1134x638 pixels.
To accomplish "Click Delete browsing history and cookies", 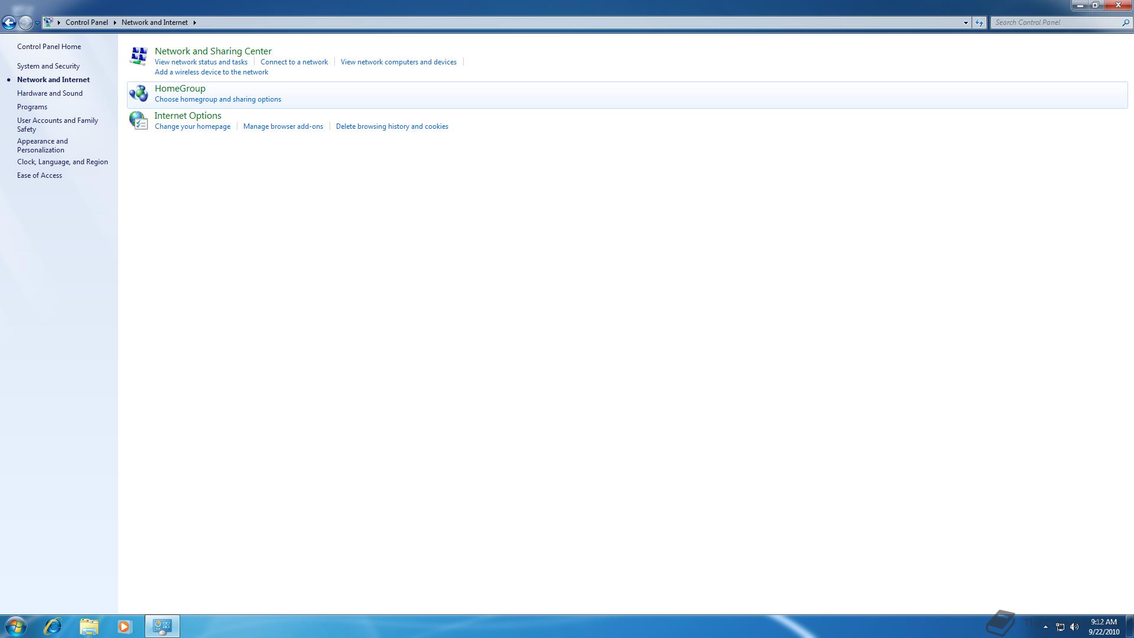I will 392,126.
